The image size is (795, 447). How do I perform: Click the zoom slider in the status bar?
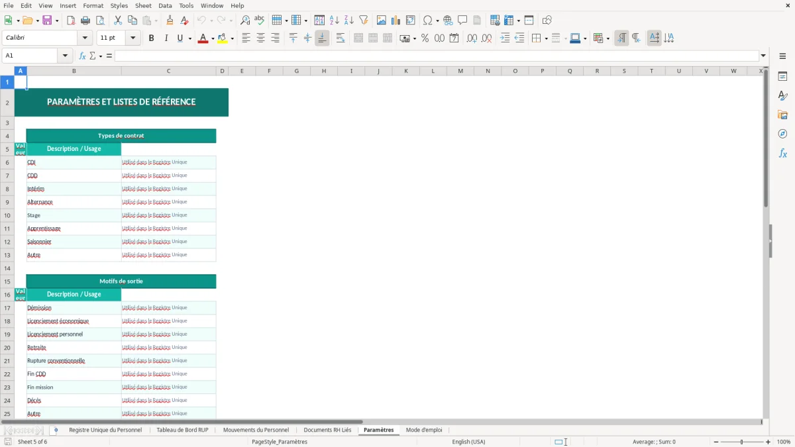tap(742, 442)
